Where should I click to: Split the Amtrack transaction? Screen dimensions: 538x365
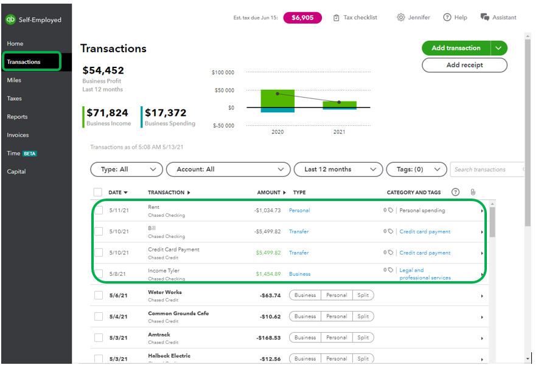coord(363,338)
